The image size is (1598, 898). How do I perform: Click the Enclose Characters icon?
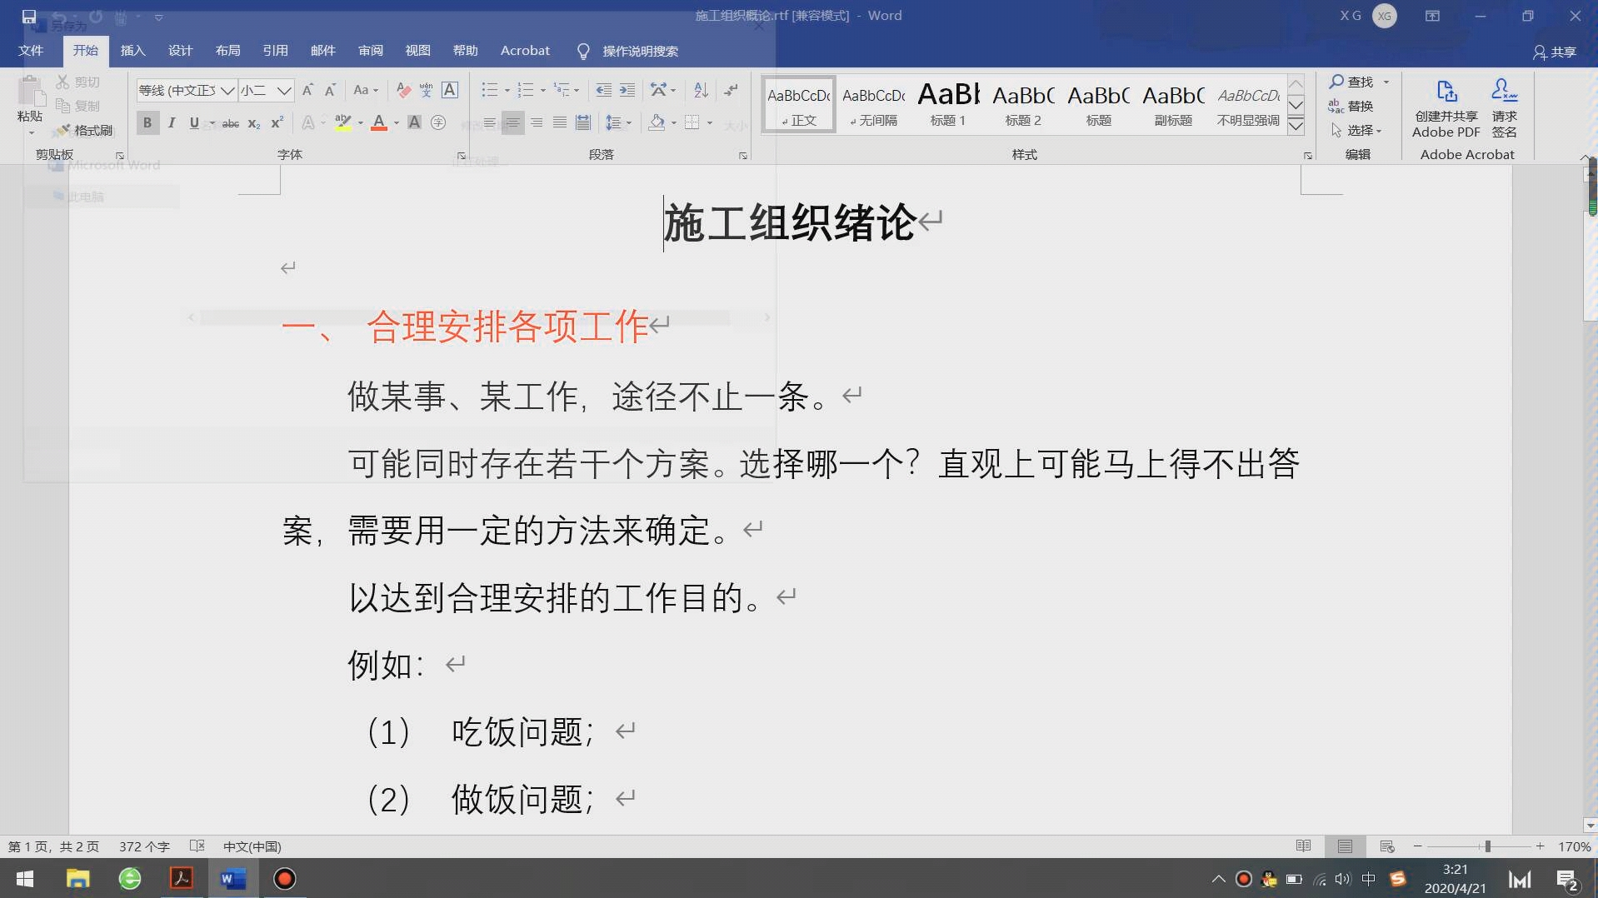(438, 122)
